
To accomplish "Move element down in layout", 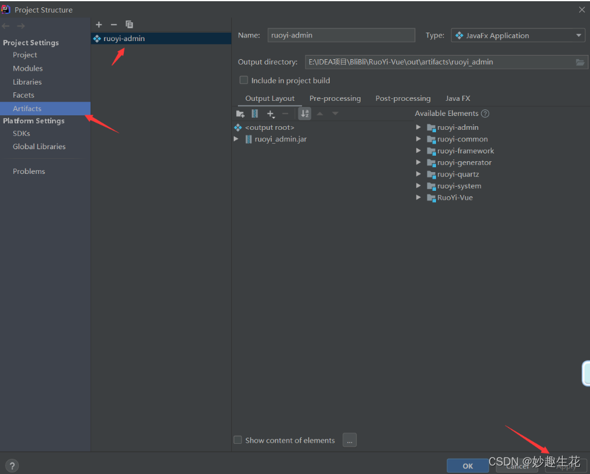I will click(x=335, y=114).
